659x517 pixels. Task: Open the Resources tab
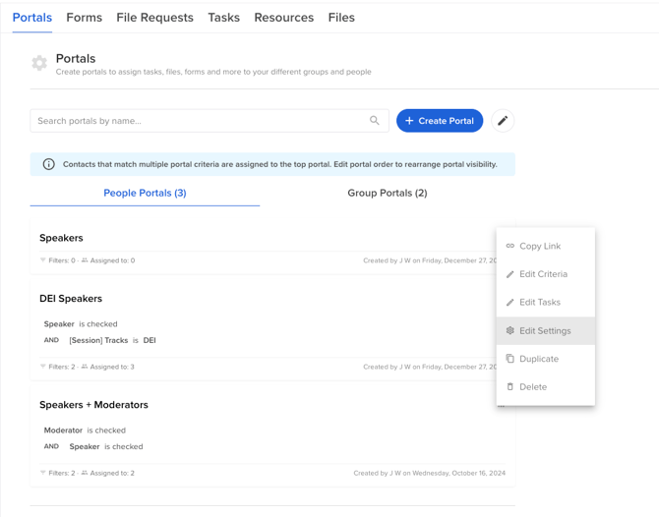click(283, 18)
